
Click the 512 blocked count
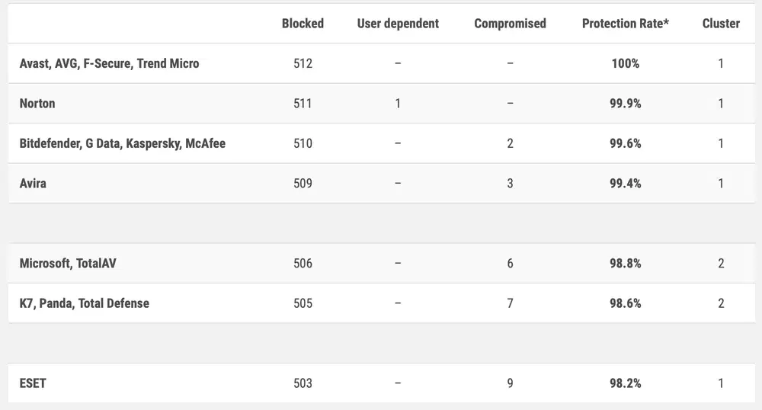click(303, 63)
